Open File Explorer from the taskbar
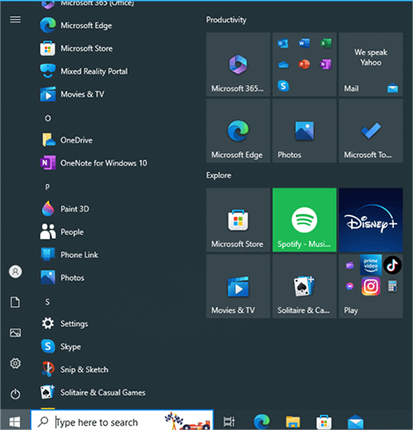The width and height of the screenshot is (413, 430). [x=293, y=421]
